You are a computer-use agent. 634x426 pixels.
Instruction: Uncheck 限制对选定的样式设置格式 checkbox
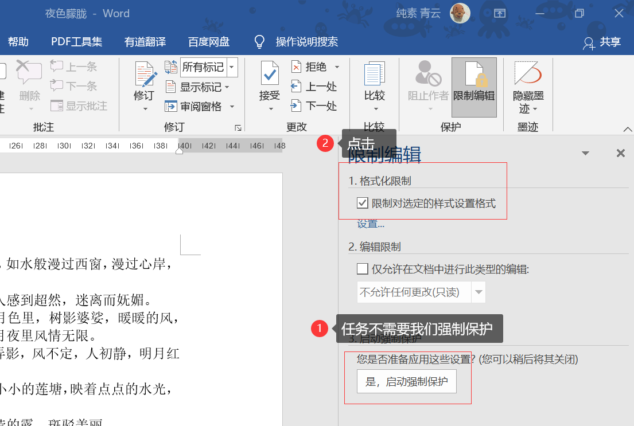pos(362,203)
